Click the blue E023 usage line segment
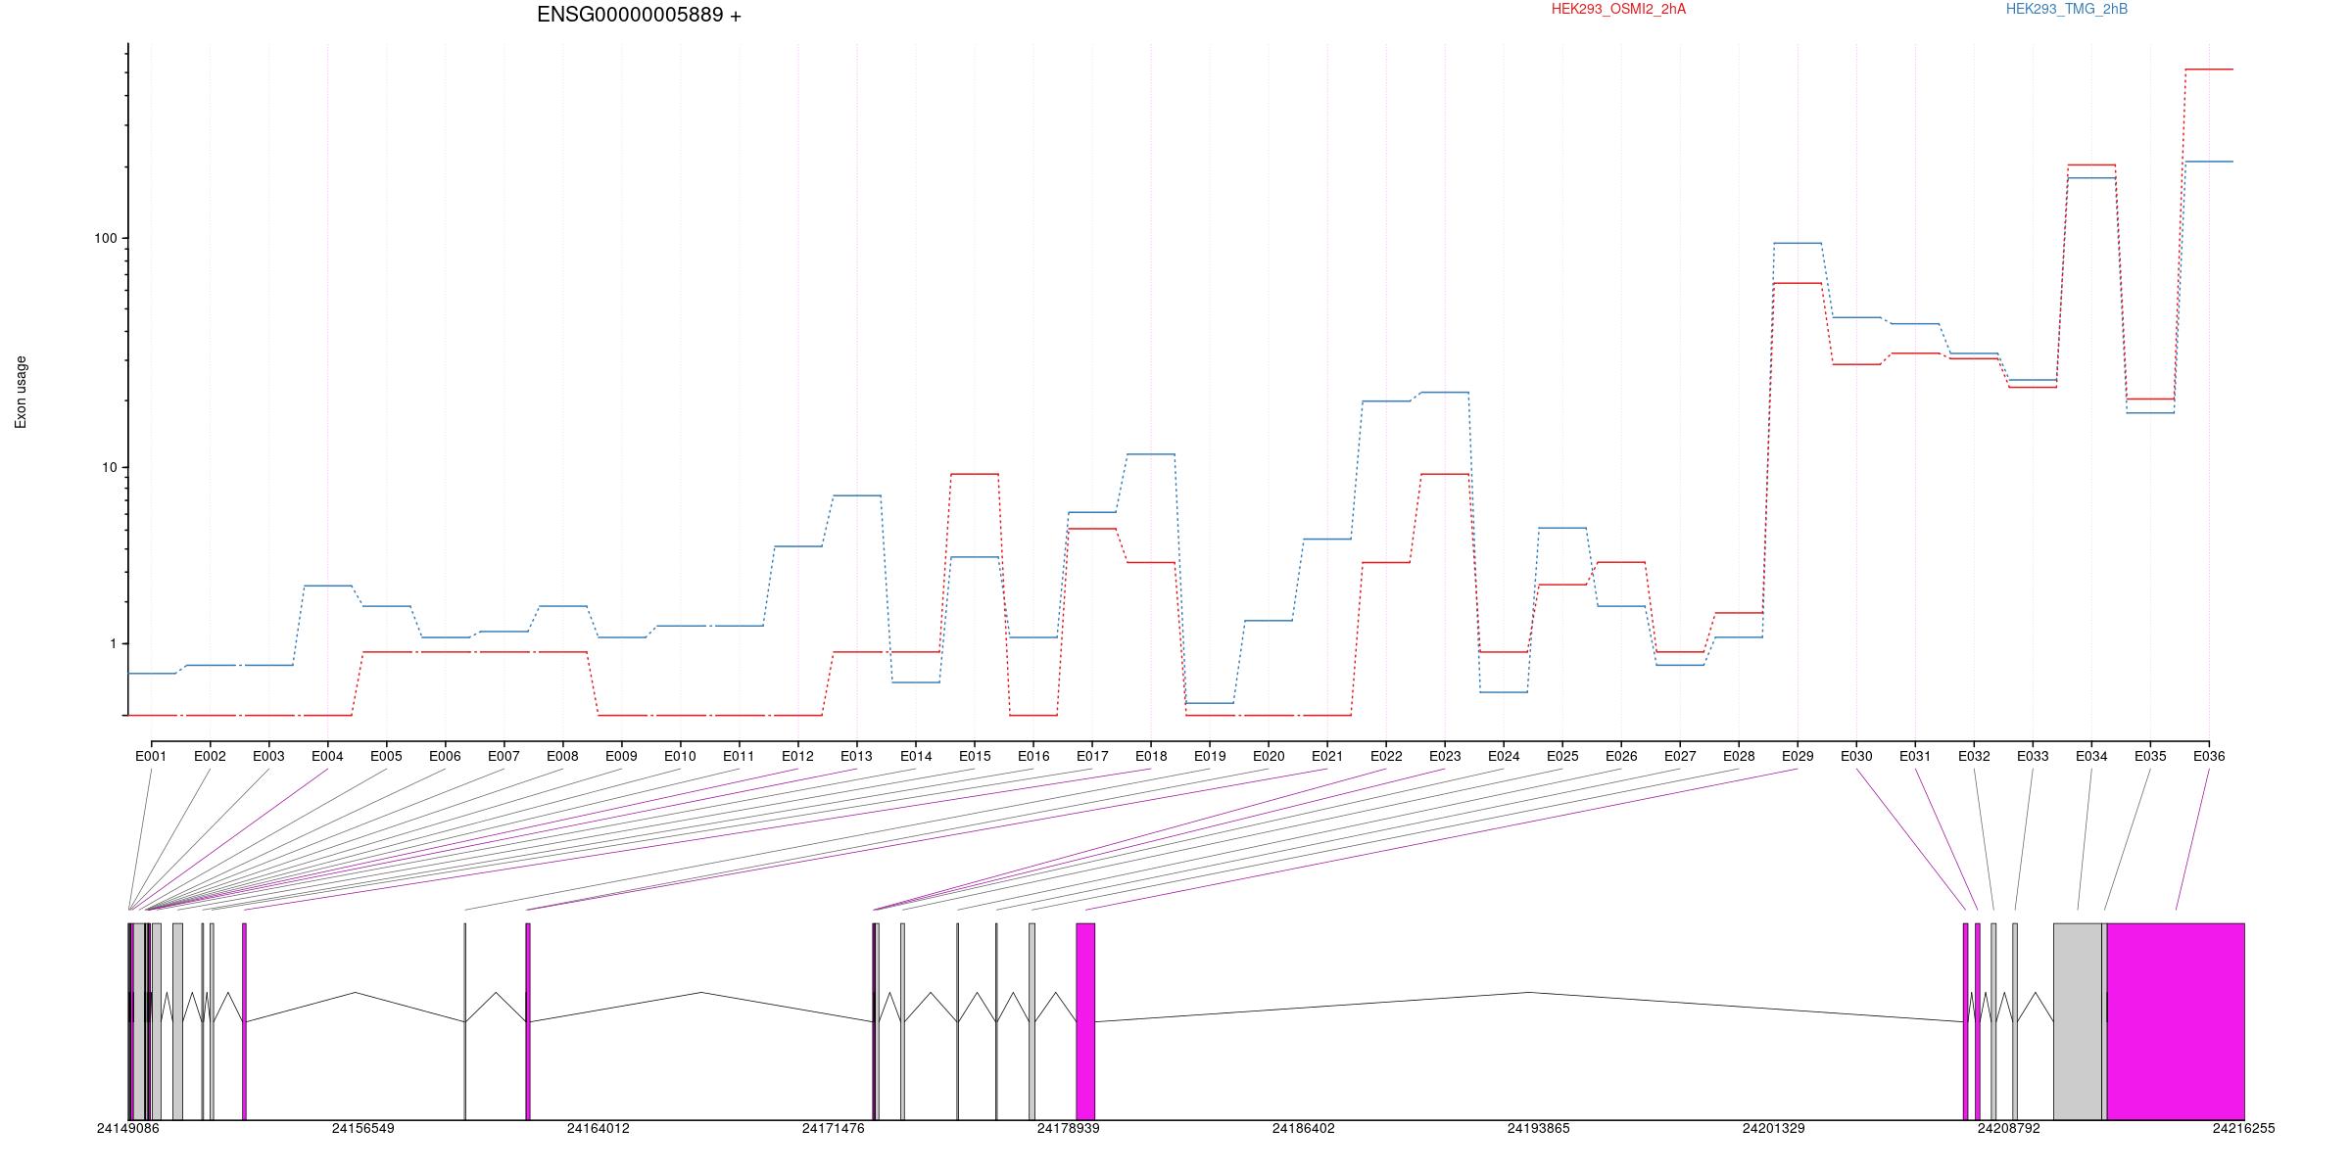 (x=1445, y=393)
